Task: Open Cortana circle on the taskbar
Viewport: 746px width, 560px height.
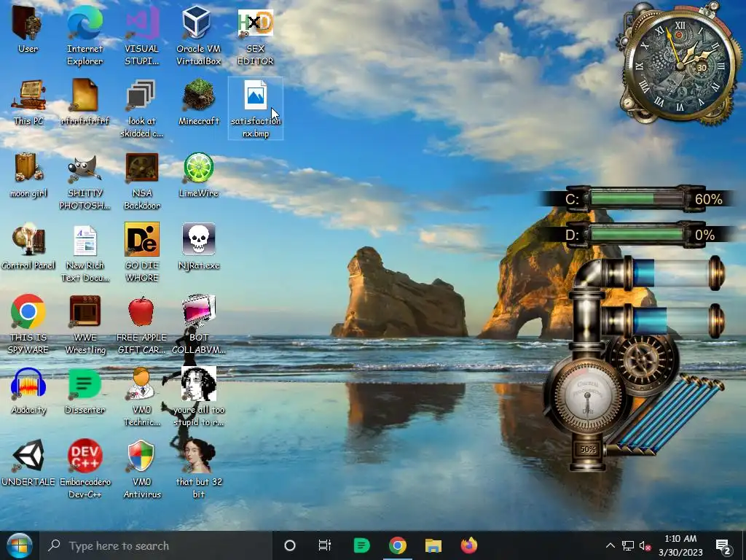Action: coord(290,545)
